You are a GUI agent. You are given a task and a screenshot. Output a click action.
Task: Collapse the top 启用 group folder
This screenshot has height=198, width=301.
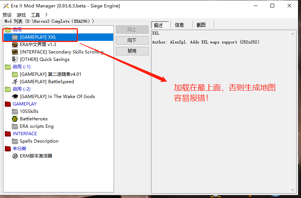[x=8, y=30]
